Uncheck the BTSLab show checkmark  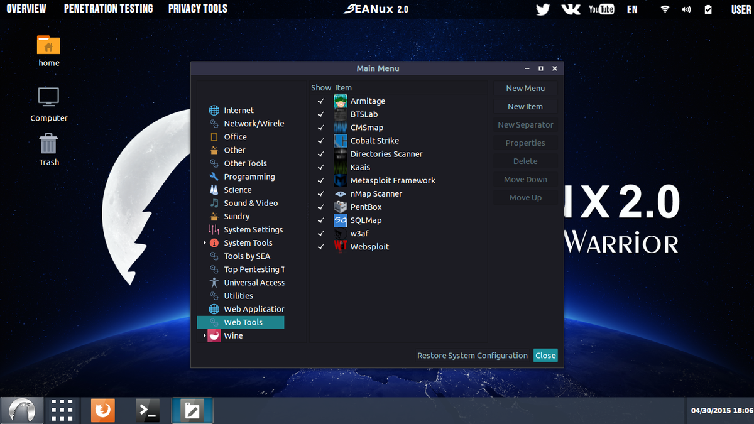pos(321,114)
